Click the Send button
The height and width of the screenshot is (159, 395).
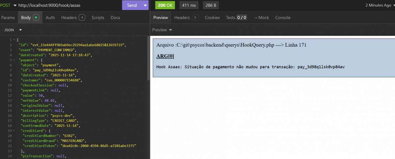click(x=132, y=5)
